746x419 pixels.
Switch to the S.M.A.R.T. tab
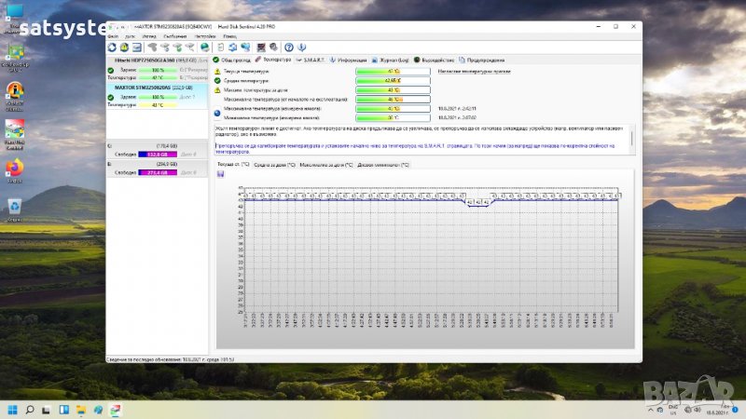(312, 59)
